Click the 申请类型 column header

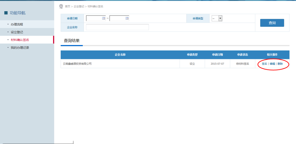192,55
